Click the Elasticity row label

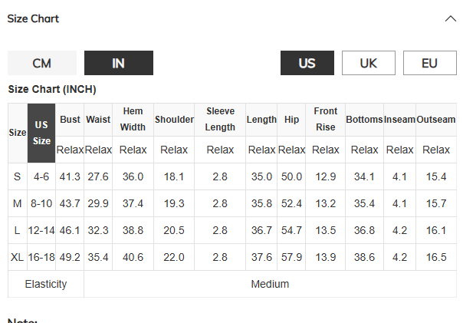point(46,285)
